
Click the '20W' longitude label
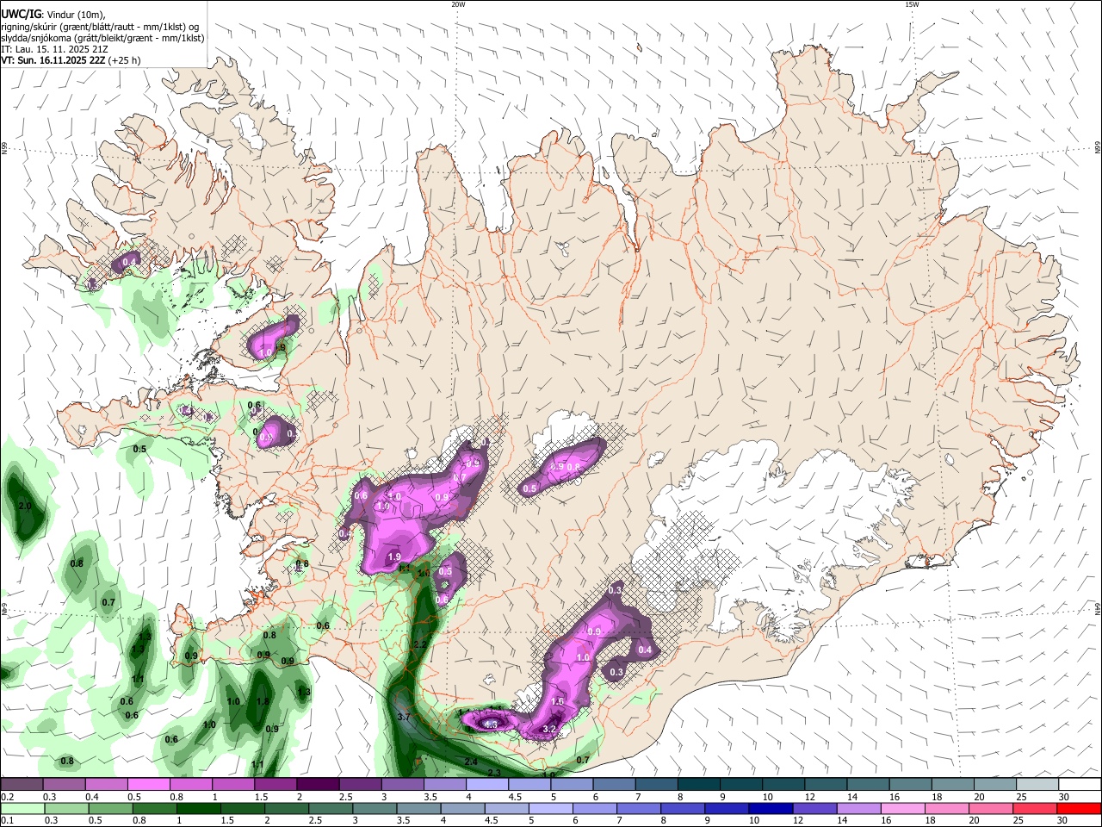(458, 4)
